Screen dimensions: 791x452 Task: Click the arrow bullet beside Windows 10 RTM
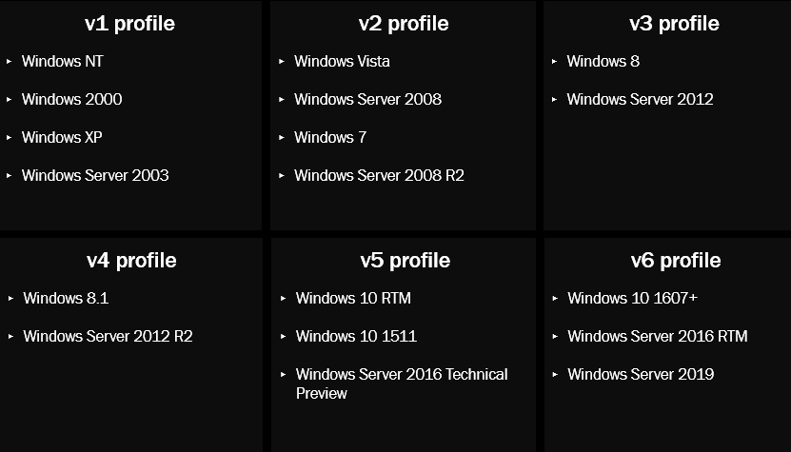click(x=283, y=298)
